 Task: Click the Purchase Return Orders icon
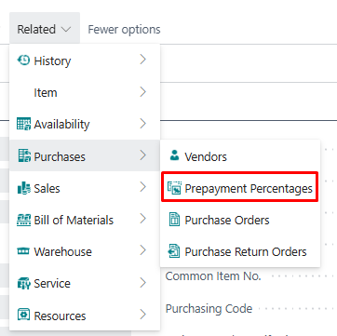174,251
